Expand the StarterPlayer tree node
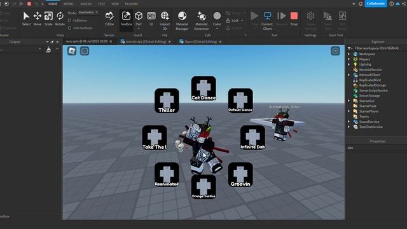 349,111
